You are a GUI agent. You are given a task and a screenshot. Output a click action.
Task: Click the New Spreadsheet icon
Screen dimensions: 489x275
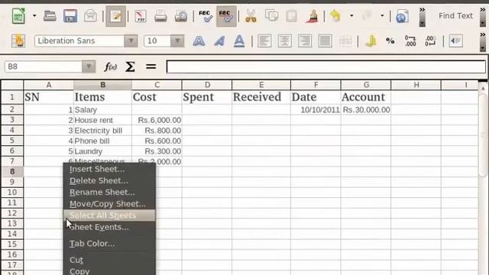tap(18, 15)
